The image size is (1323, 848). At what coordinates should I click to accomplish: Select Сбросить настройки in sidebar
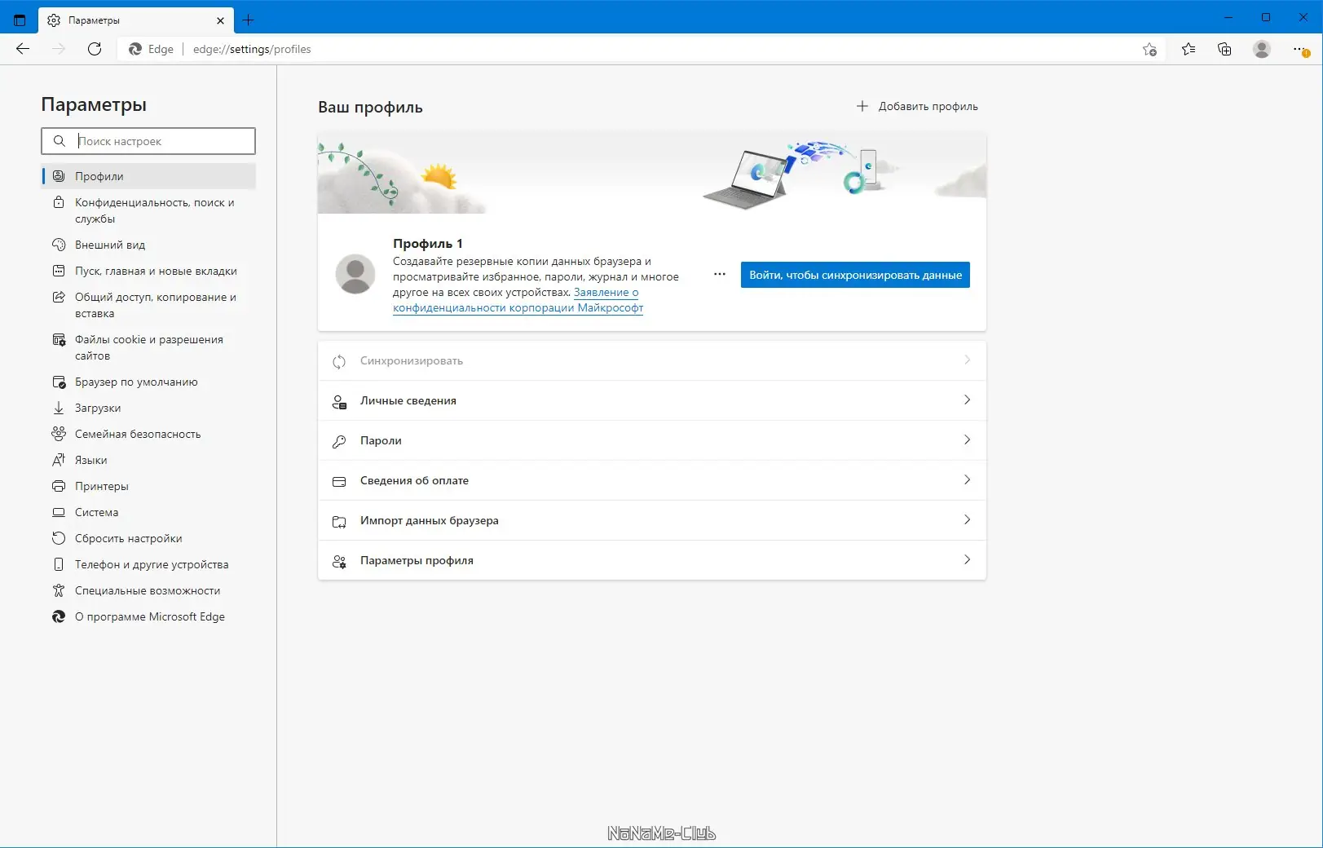tap(148, 538)
